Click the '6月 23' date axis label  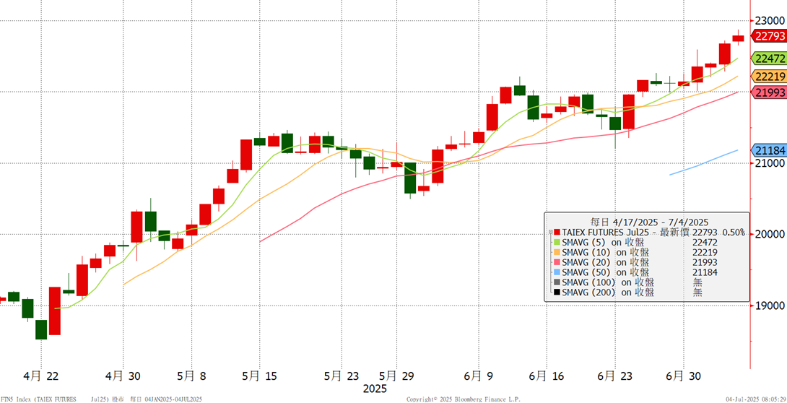pos(614,376)
